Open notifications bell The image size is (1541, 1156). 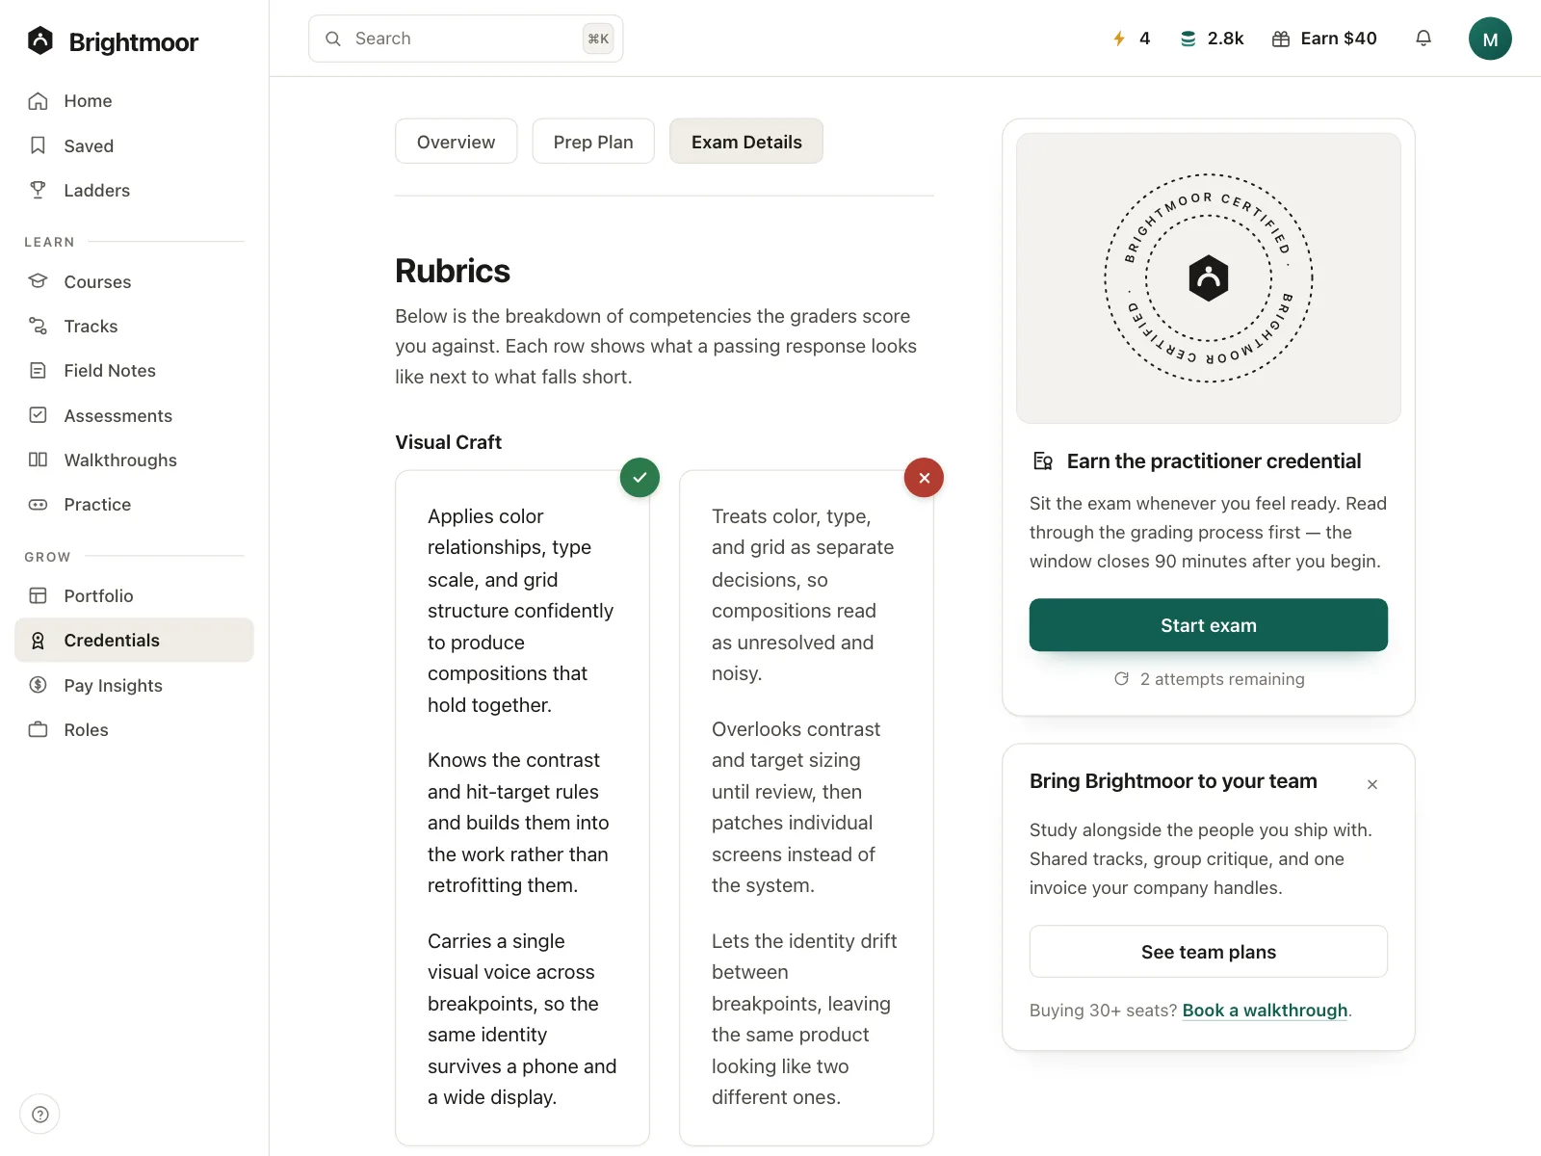(1423, 39)
